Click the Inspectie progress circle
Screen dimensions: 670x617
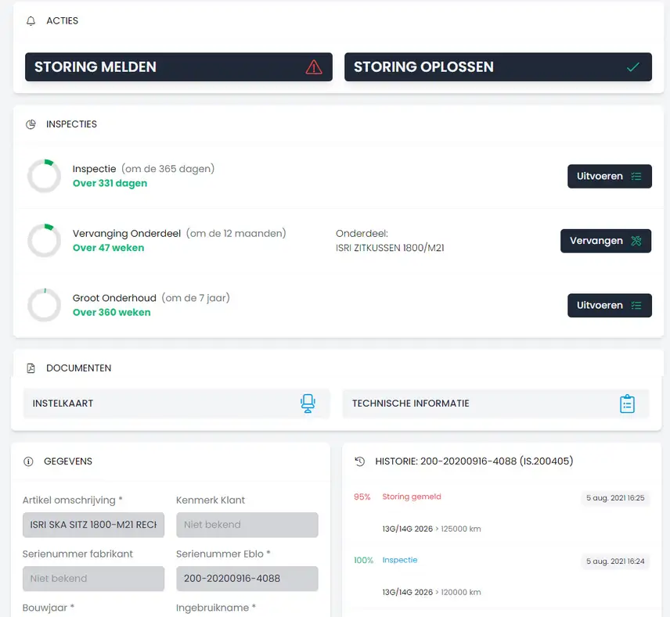coord(44,176)
